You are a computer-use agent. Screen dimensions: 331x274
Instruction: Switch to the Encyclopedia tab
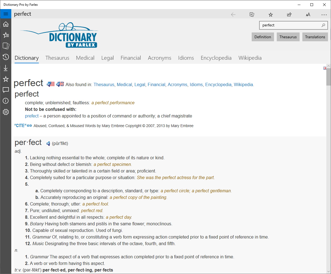point(216,58)
